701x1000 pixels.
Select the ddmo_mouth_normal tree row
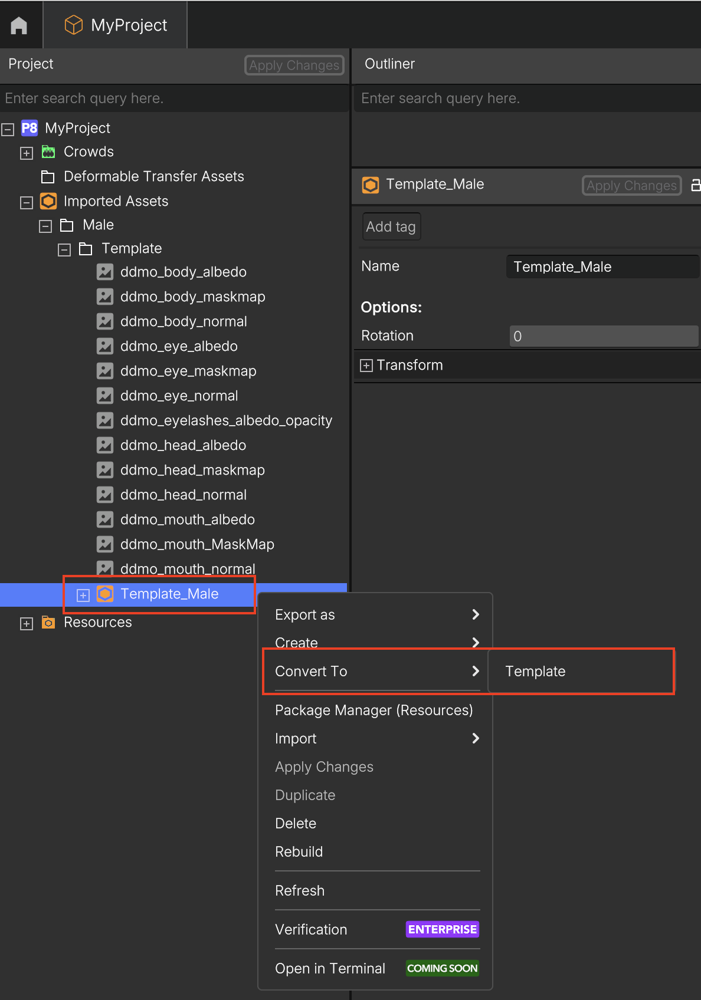175,569
